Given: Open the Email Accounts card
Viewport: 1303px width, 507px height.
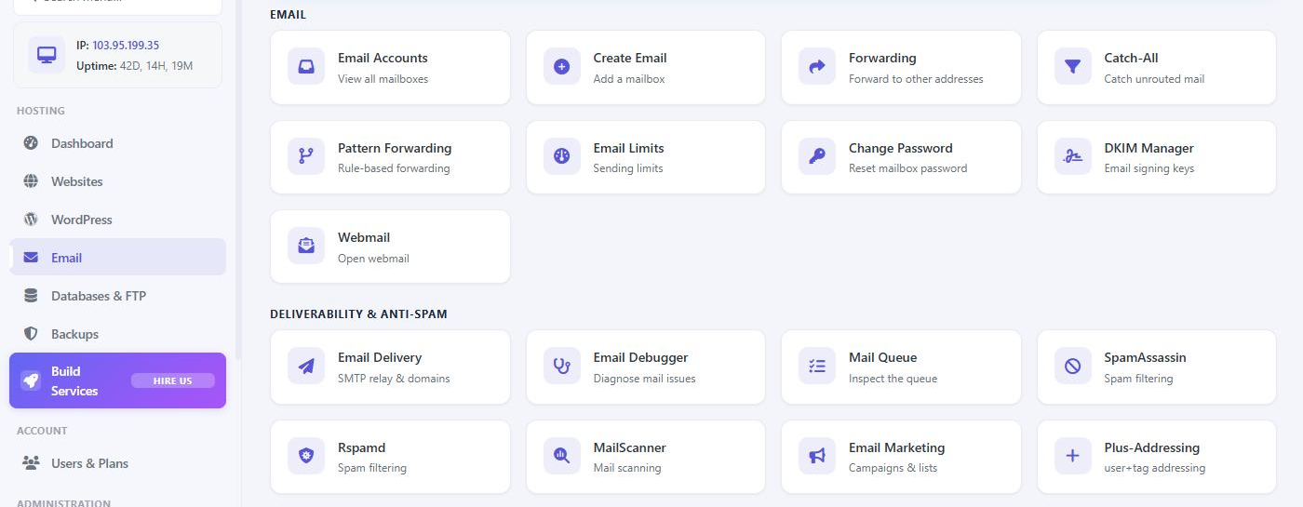Looking at the screenshot, I should coord(390,67).
